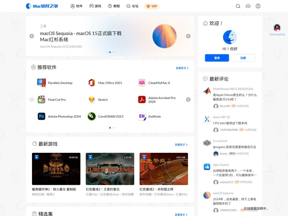Open the Sketch diamond icon
288x216 pixels.
point(92,100)
